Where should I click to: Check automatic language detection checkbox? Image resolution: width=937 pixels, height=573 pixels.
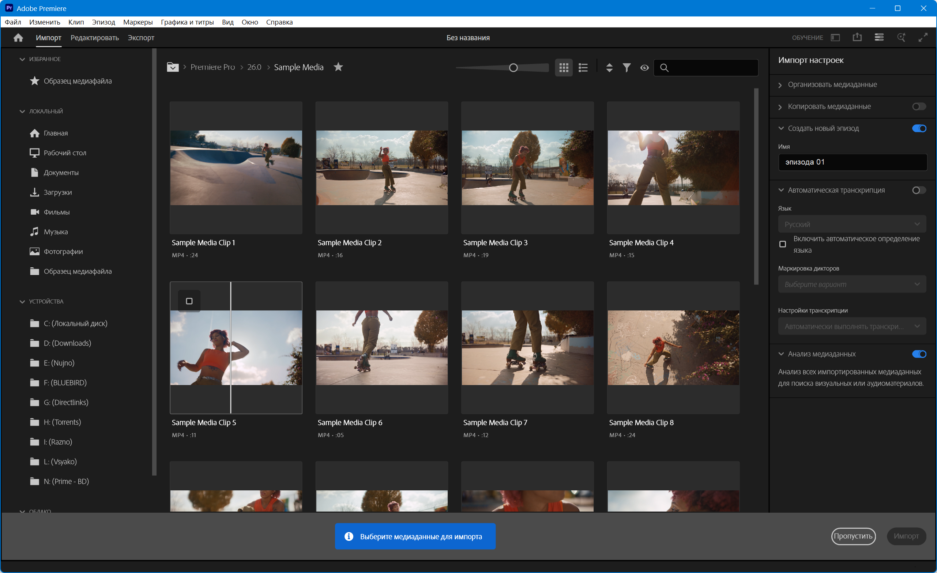[782, 244]
